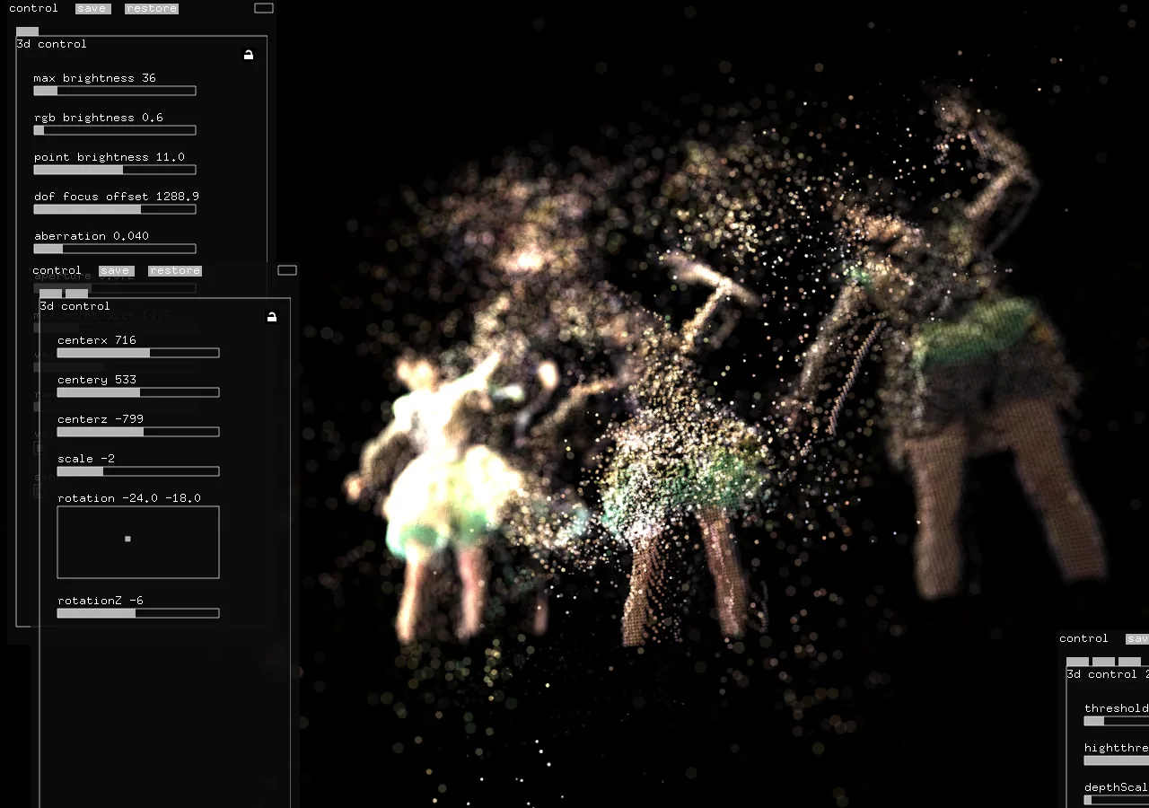
Task: Click the scale slider
Action: 138,471
